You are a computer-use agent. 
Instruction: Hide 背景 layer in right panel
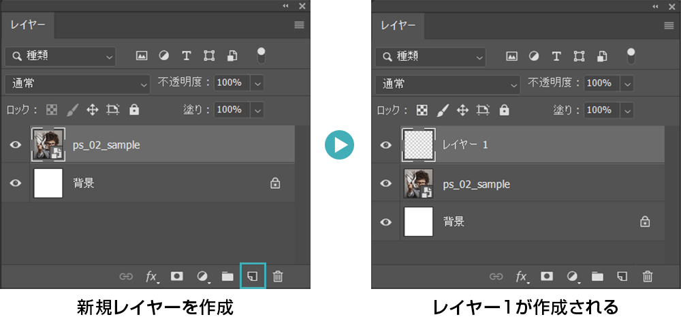385,222
